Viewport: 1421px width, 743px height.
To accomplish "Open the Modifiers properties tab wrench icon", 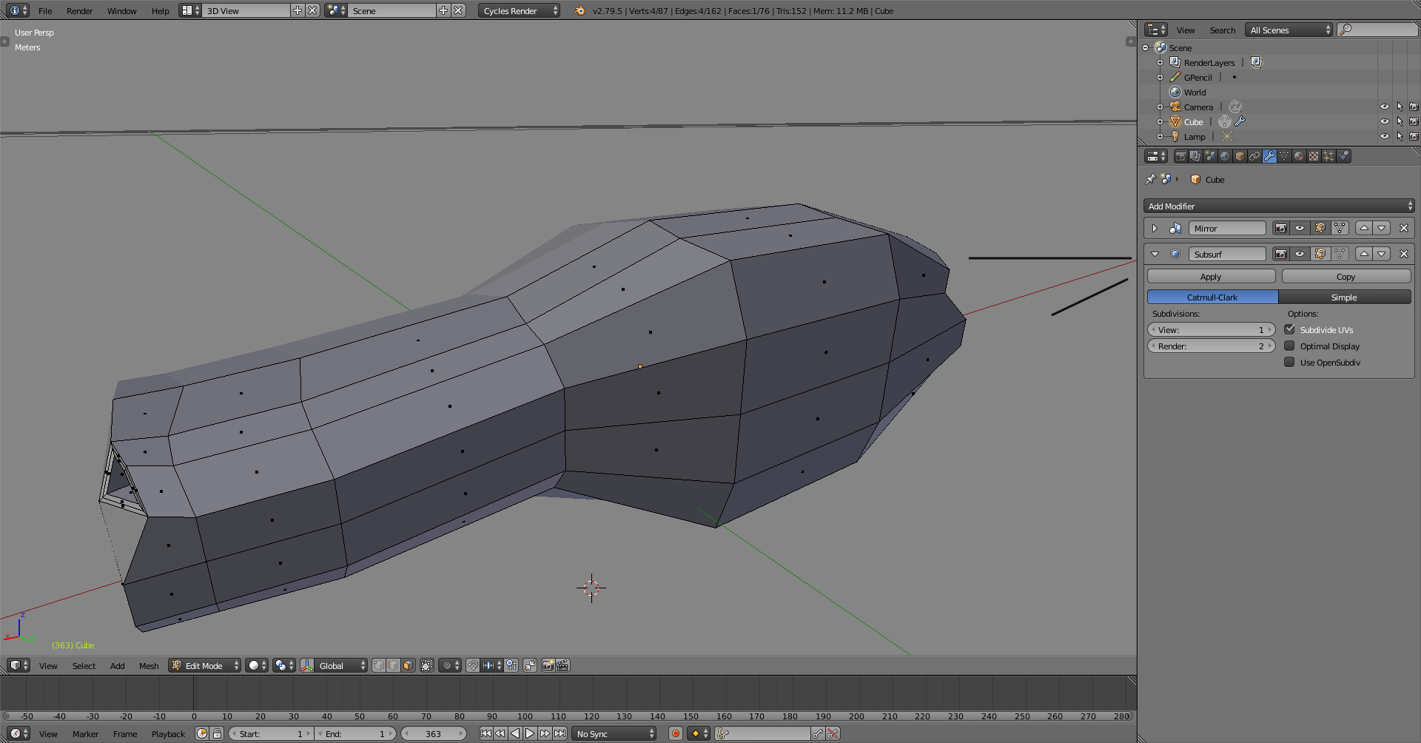I will pos(1269,156).
